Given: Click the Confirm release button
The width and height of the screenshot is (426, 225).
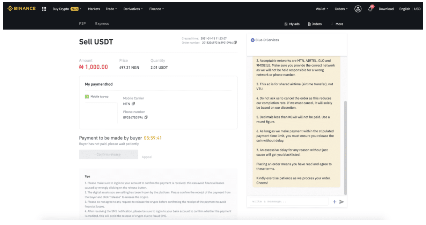Looking at the screenshot, I should coord(109,154).
